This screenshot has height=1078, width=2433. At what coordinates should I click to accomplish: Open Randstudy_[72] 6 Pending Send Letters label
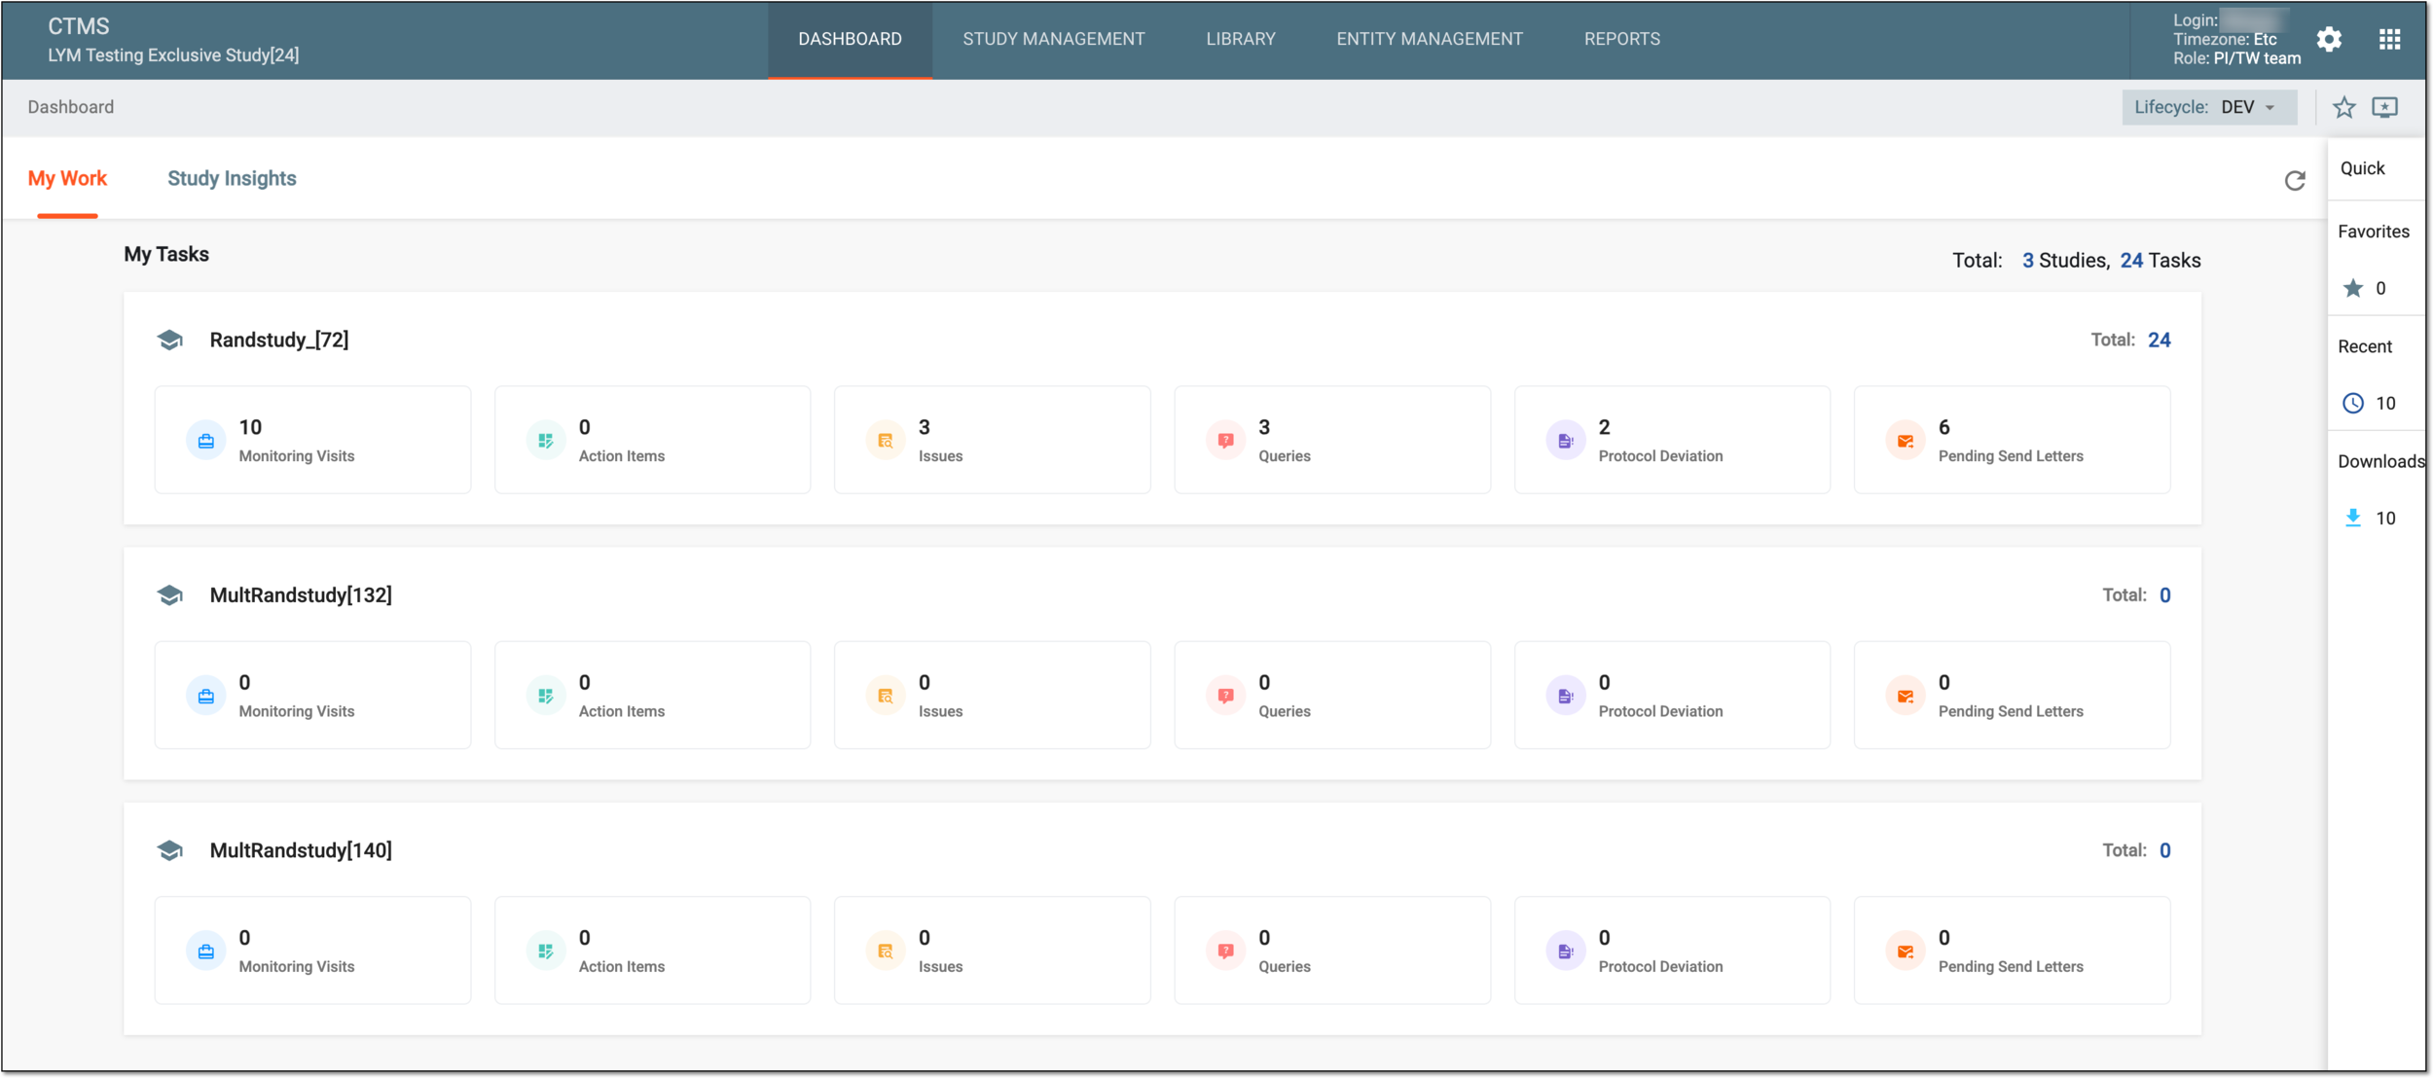[x=2011, y=456]
